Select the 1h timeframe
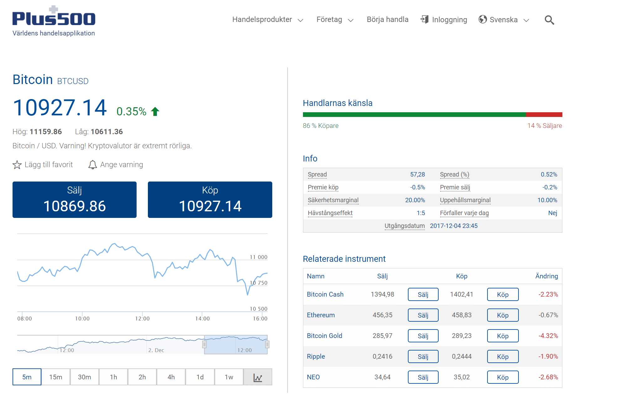 coord(113,377)
